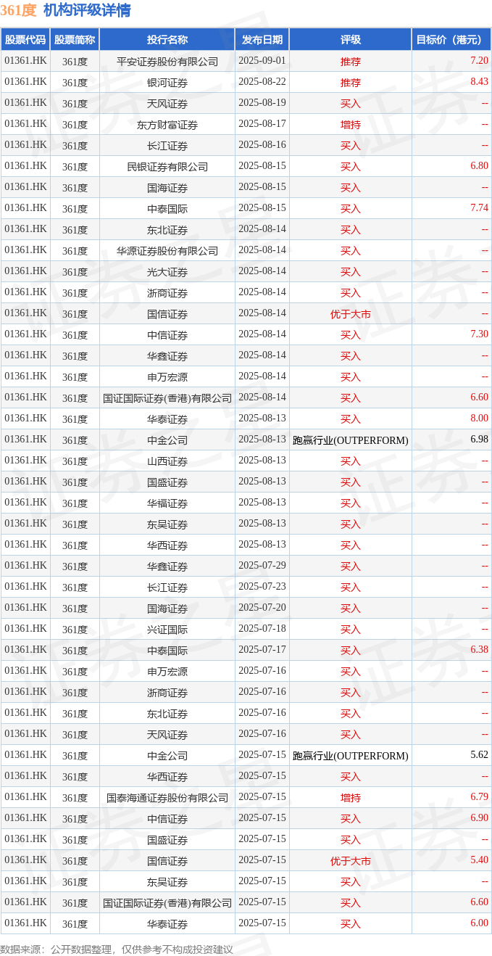
Task: Click 推荐 rating in 平安证券 row
Action: [351, 62]
